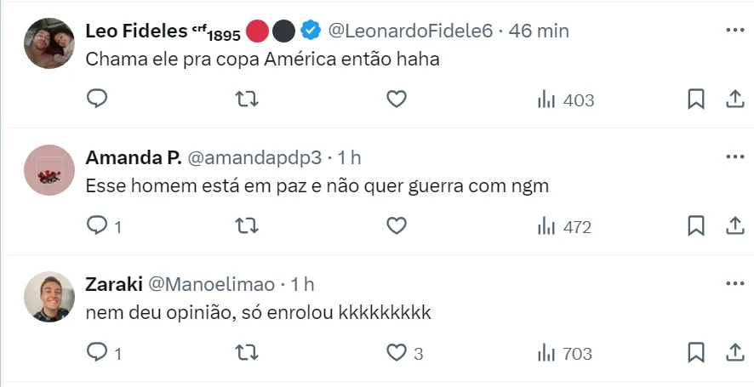Open more options on Leo Fideles' tweet

point(734,30)
